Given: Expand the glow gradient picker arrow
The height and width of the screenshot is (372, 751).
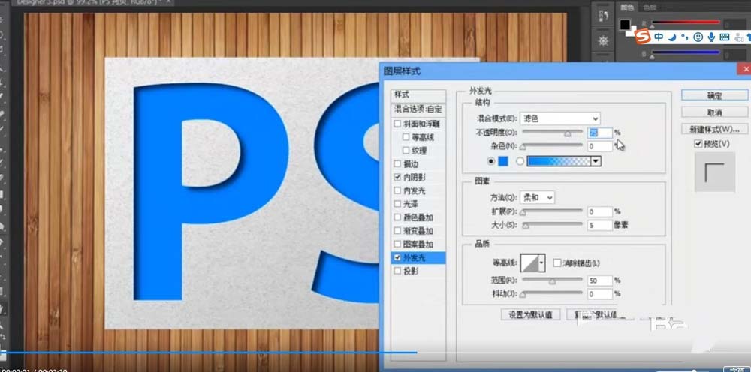Looking at the screenshot, I should coord(596,161).
